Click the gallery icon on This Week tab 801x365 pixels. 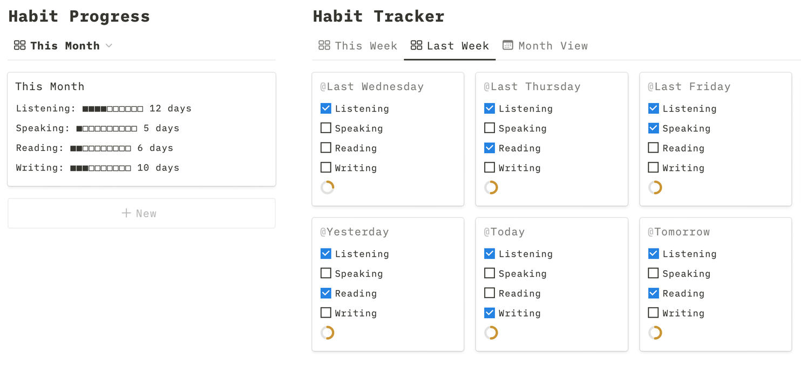pos(324,46)
